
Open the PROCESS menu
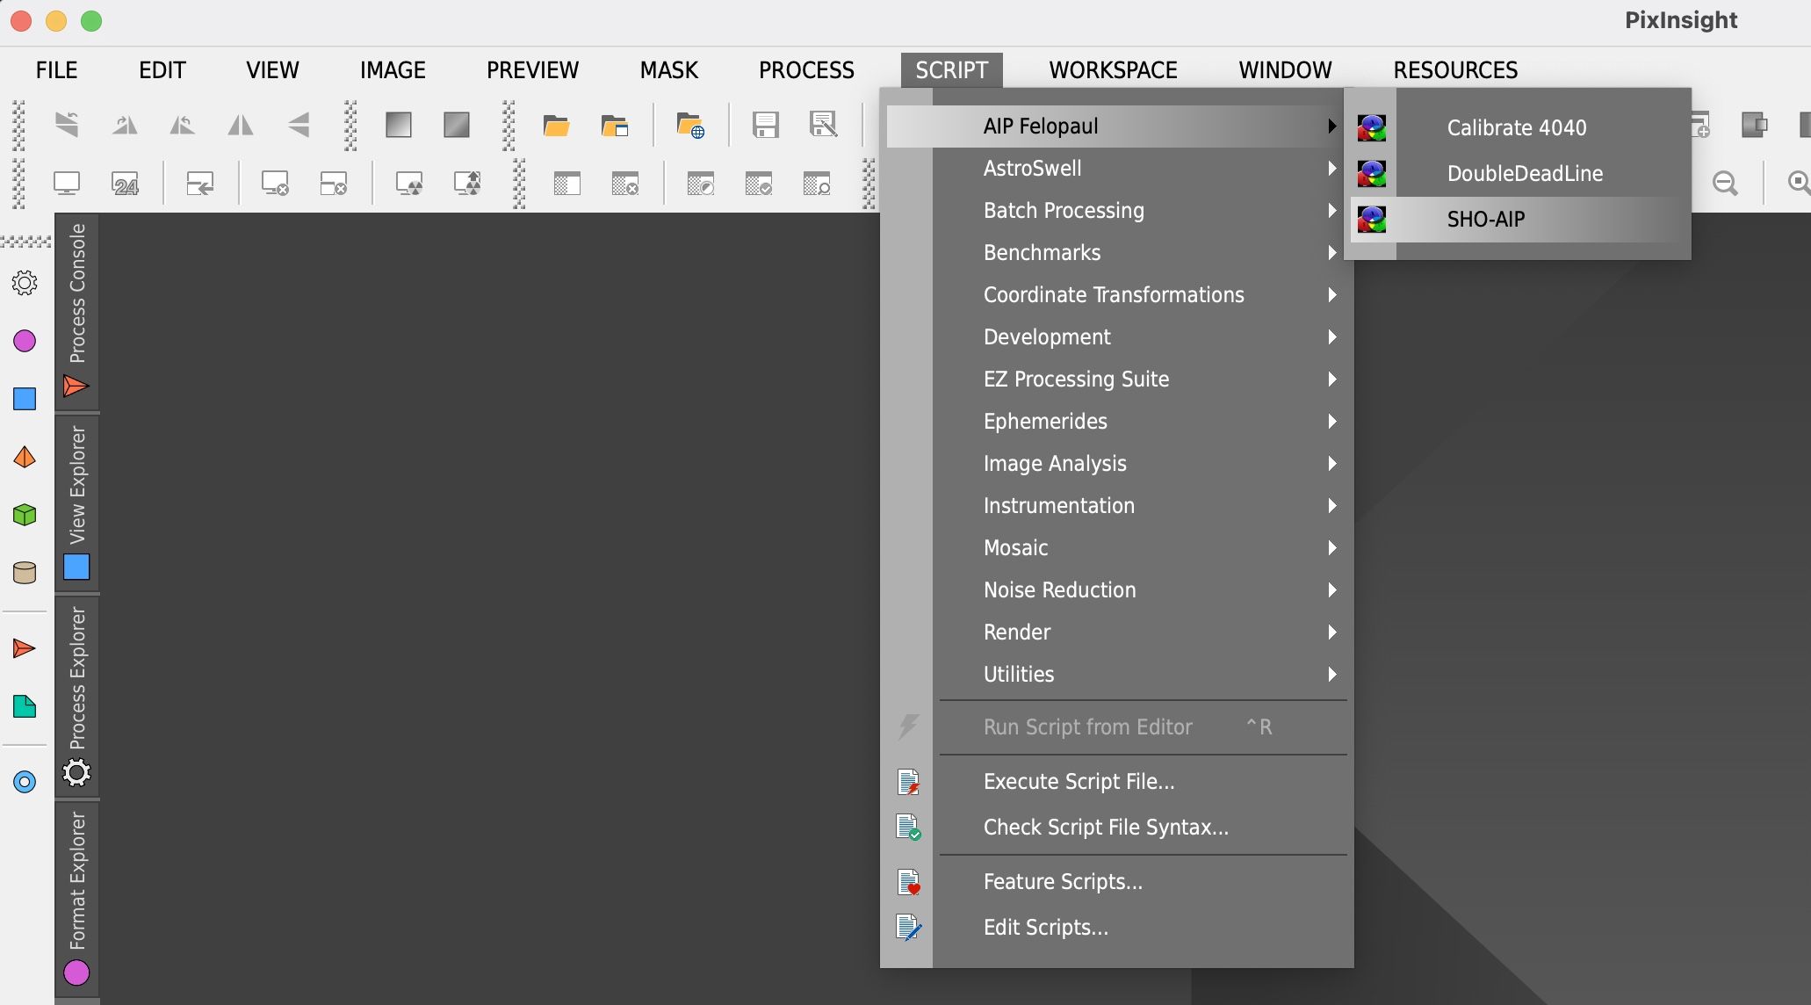click(x=806, y=70)
